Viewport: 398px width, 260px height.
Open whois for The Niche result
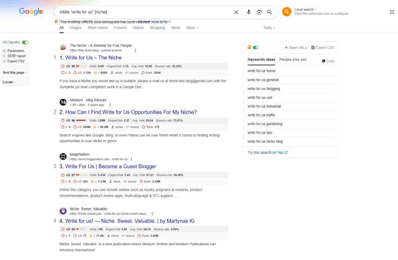click(117, 73)
